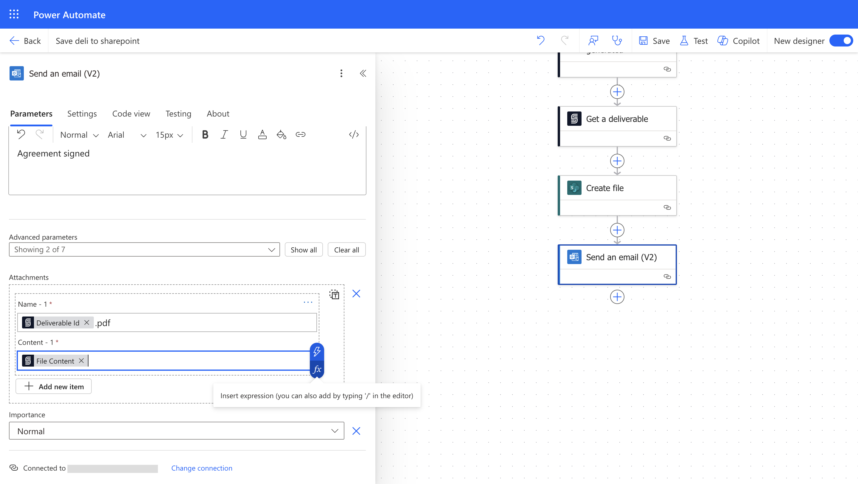This screenshot has width=858, height=484.
Task: Open the Settings tab
Action: [x=82, y=114]
